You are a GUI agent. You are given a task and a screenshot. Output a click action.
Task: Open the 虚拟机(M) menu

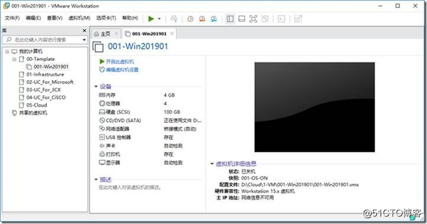79,18
